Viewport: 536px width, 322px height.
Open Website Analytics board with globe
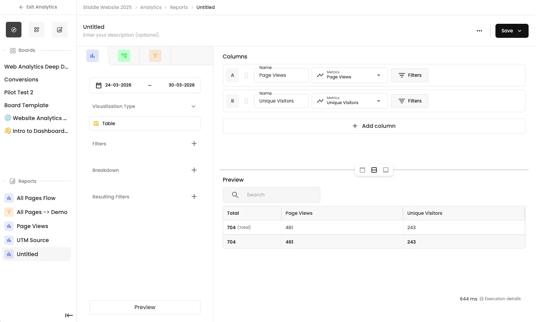coord(36,118)
